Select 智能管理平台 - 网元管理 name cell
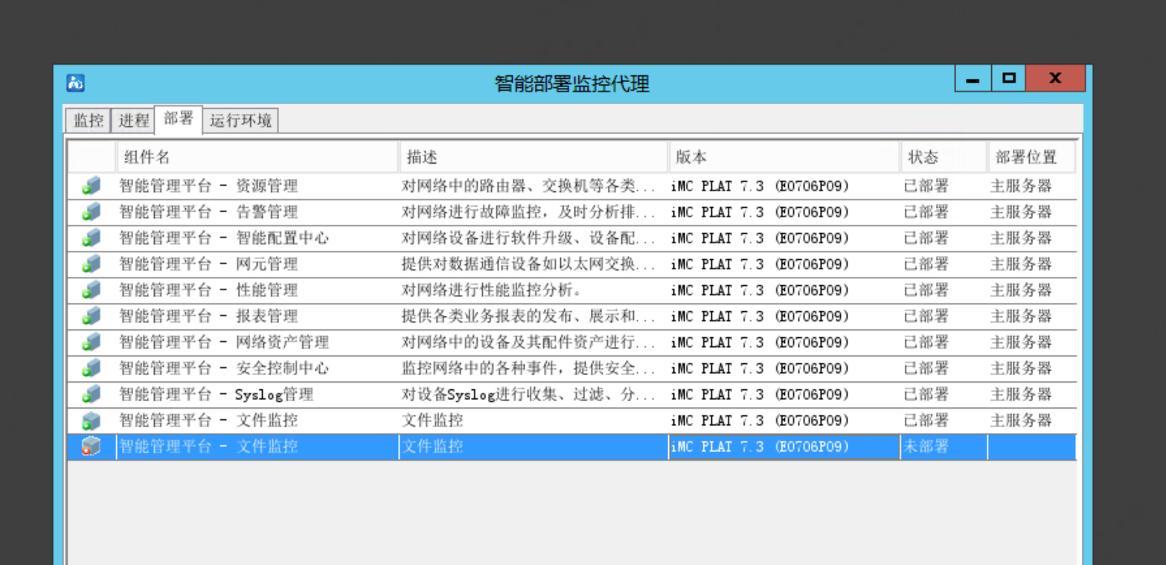 tap(208, 264)
